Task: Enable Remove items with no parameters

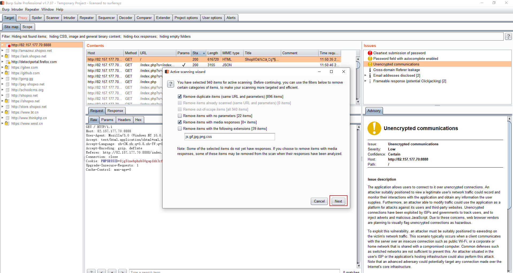Action: pyautogui.click(x=180, y=116)
